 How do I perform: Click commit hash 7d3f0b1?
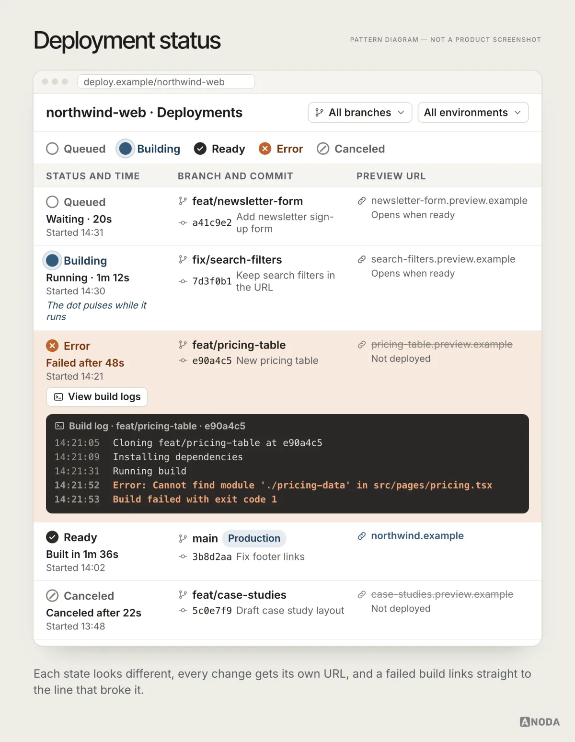pyautogui.click(x=212, y=281)
